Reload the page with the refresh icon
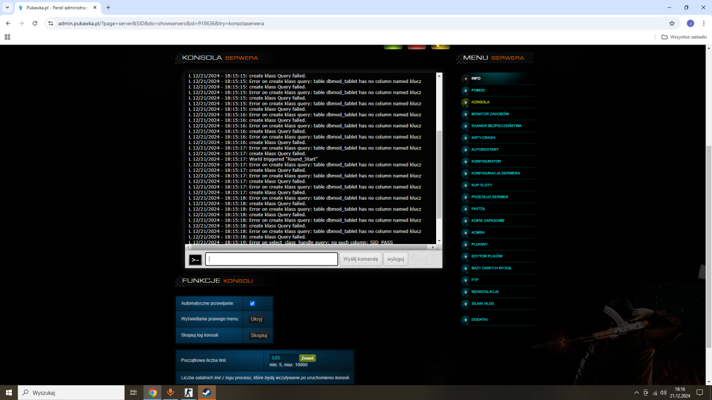This screenshot has width=712, height=400. (x=35, y=23)
